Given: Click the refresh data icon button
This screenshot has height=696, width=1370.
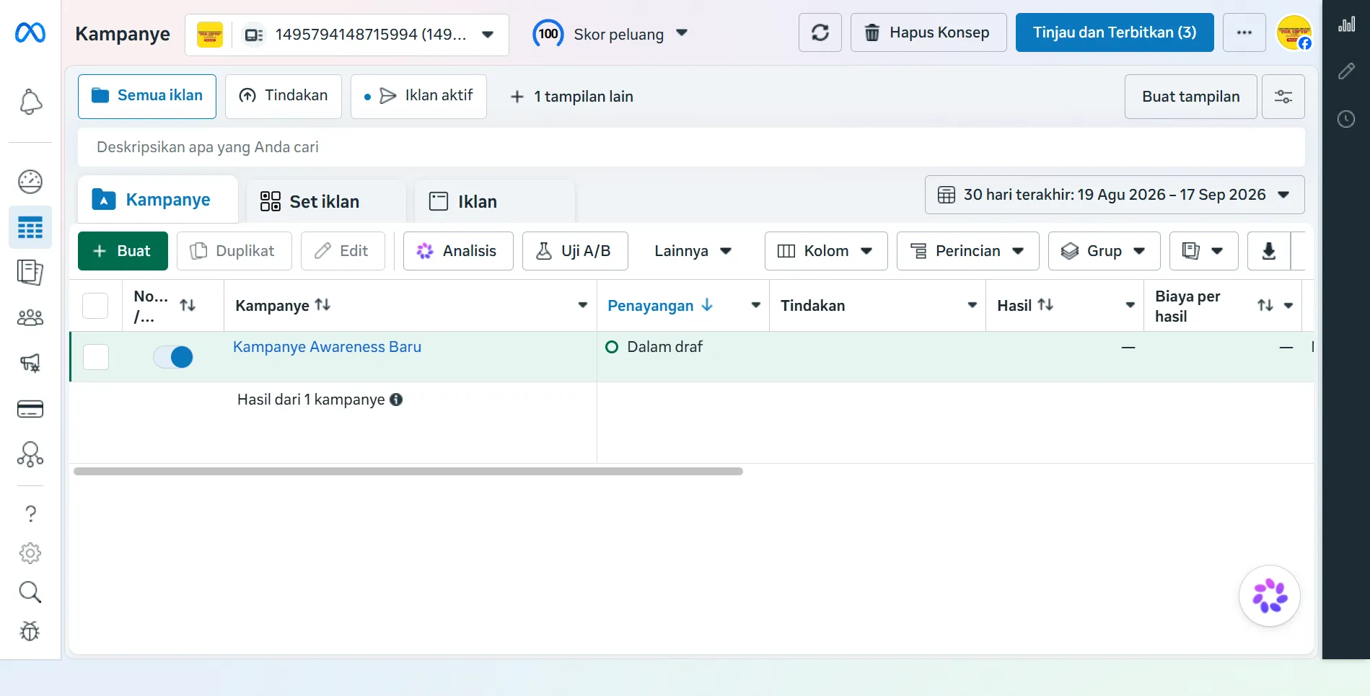Looking at the screenshot, I should (x=820, y=32).
